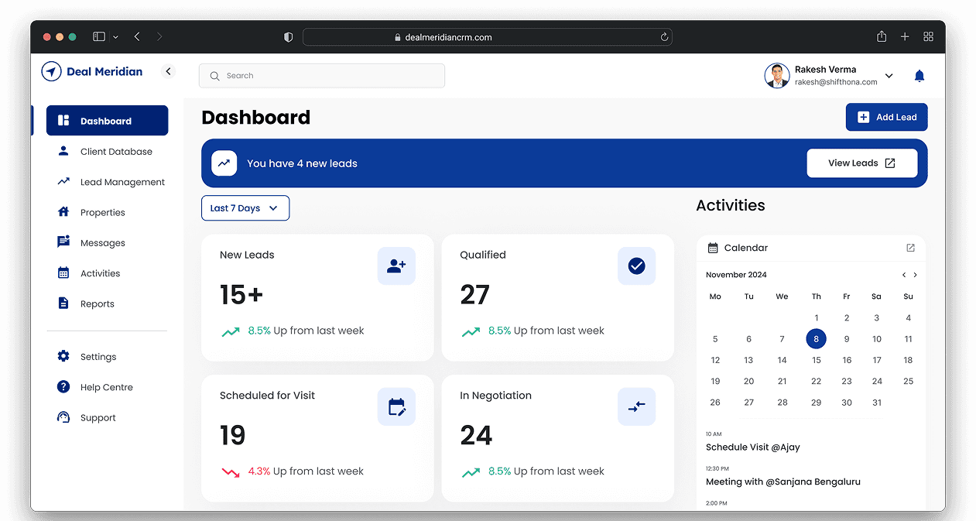This screenshot has width=976, height=521.
Task: Click the Qualified checkmark icon
Action: [636, 266]
